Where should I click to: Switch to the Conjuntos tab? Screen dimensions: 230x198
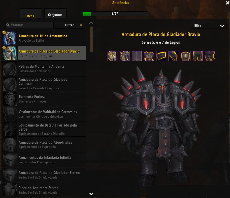[55, 13]
